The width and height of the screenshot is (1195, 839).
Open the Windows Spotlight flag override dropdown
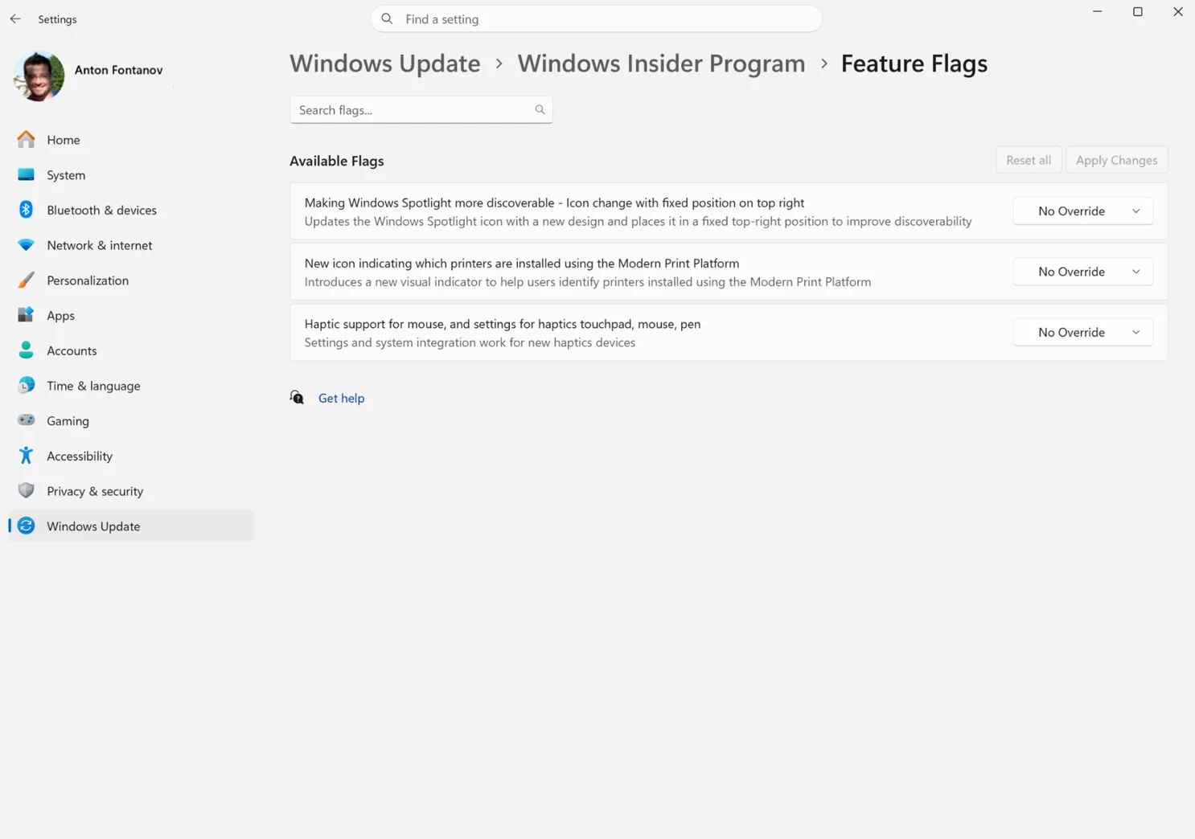tap(1082, 211)
